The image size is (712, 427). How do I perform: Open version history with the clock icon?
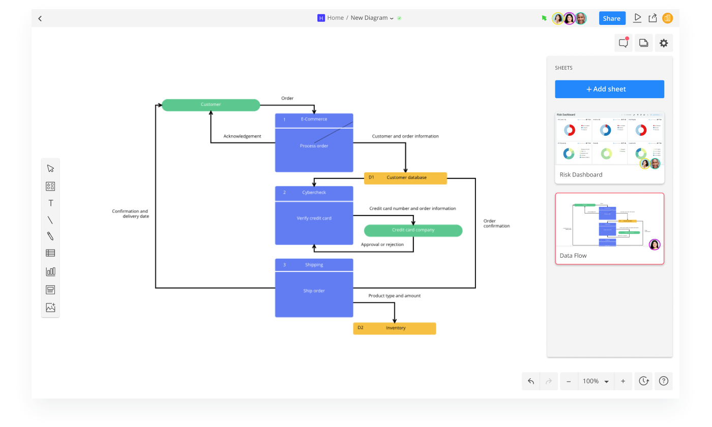pos(643,381)
